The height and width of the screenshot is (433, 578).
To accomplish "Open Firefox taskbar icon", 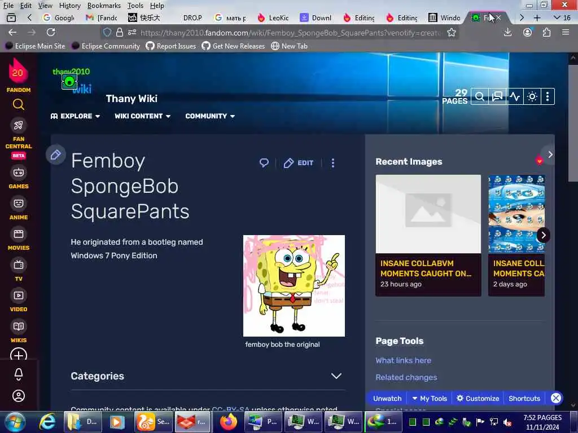I will [229, 422].
